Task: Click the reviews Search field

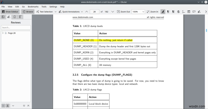Action: click(16, 27)
